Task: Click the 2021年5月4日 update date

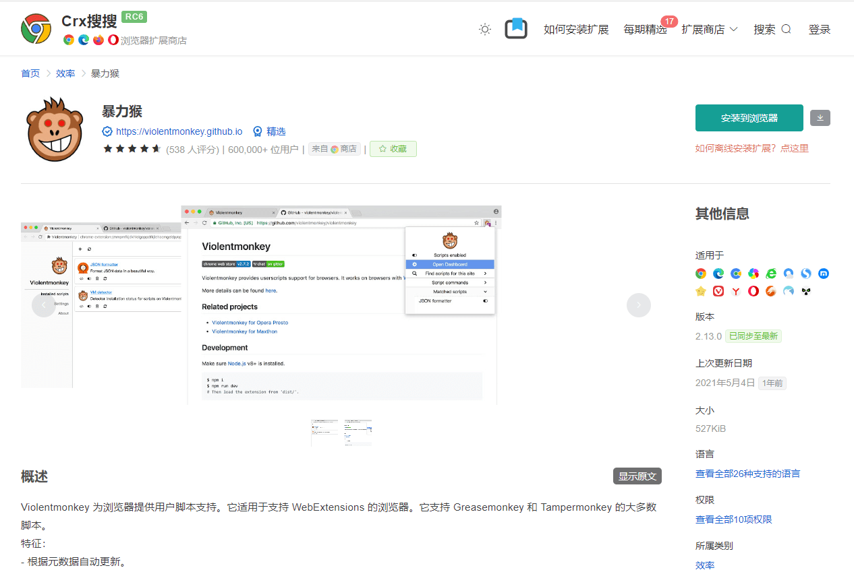Action: (725, 383)
